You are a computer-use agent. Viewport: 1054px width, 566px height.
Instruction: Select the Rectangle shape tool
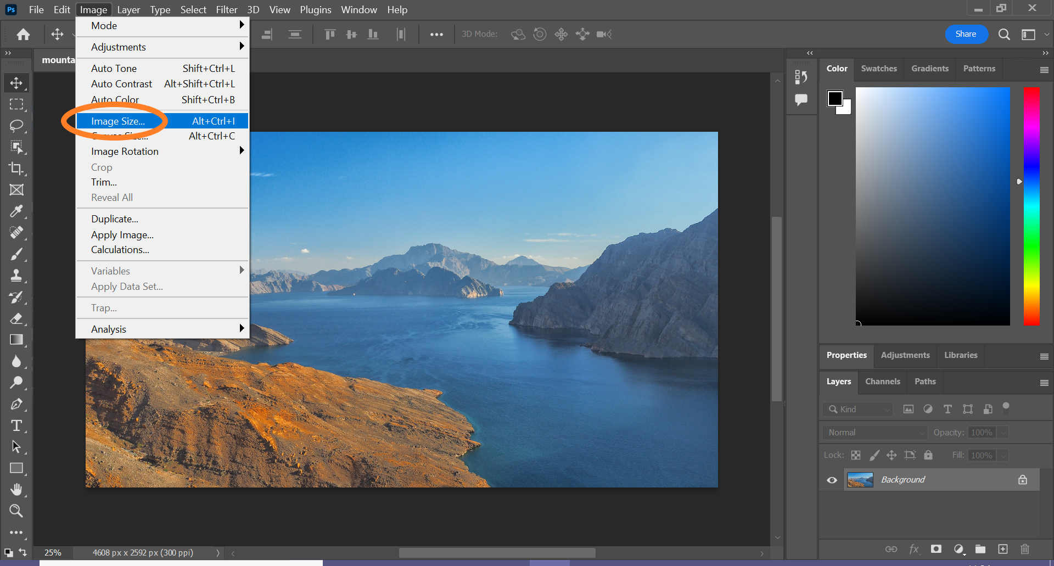pos(16,468)
